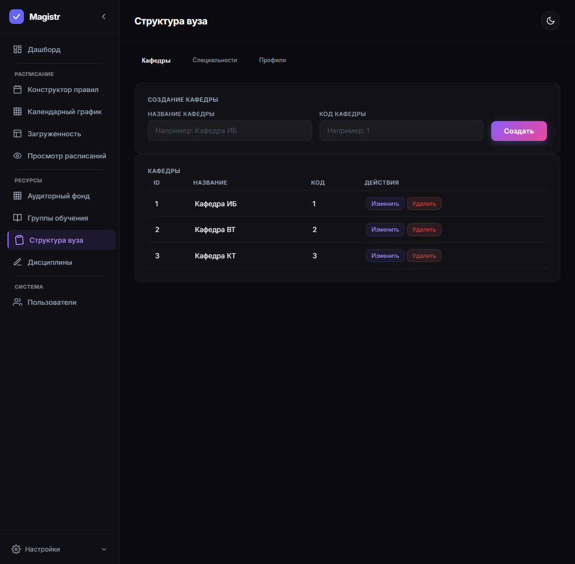575x564 pixels.
Task: Open Пользователи users icon
Action: tap(17, 302)
